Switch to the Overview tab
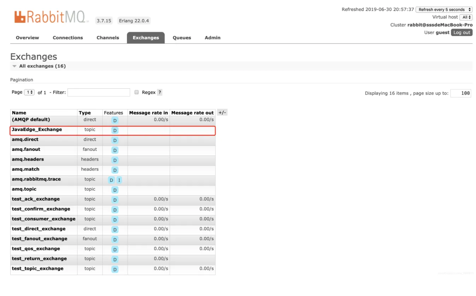The image size is (476, 296). tap(28, 38)
